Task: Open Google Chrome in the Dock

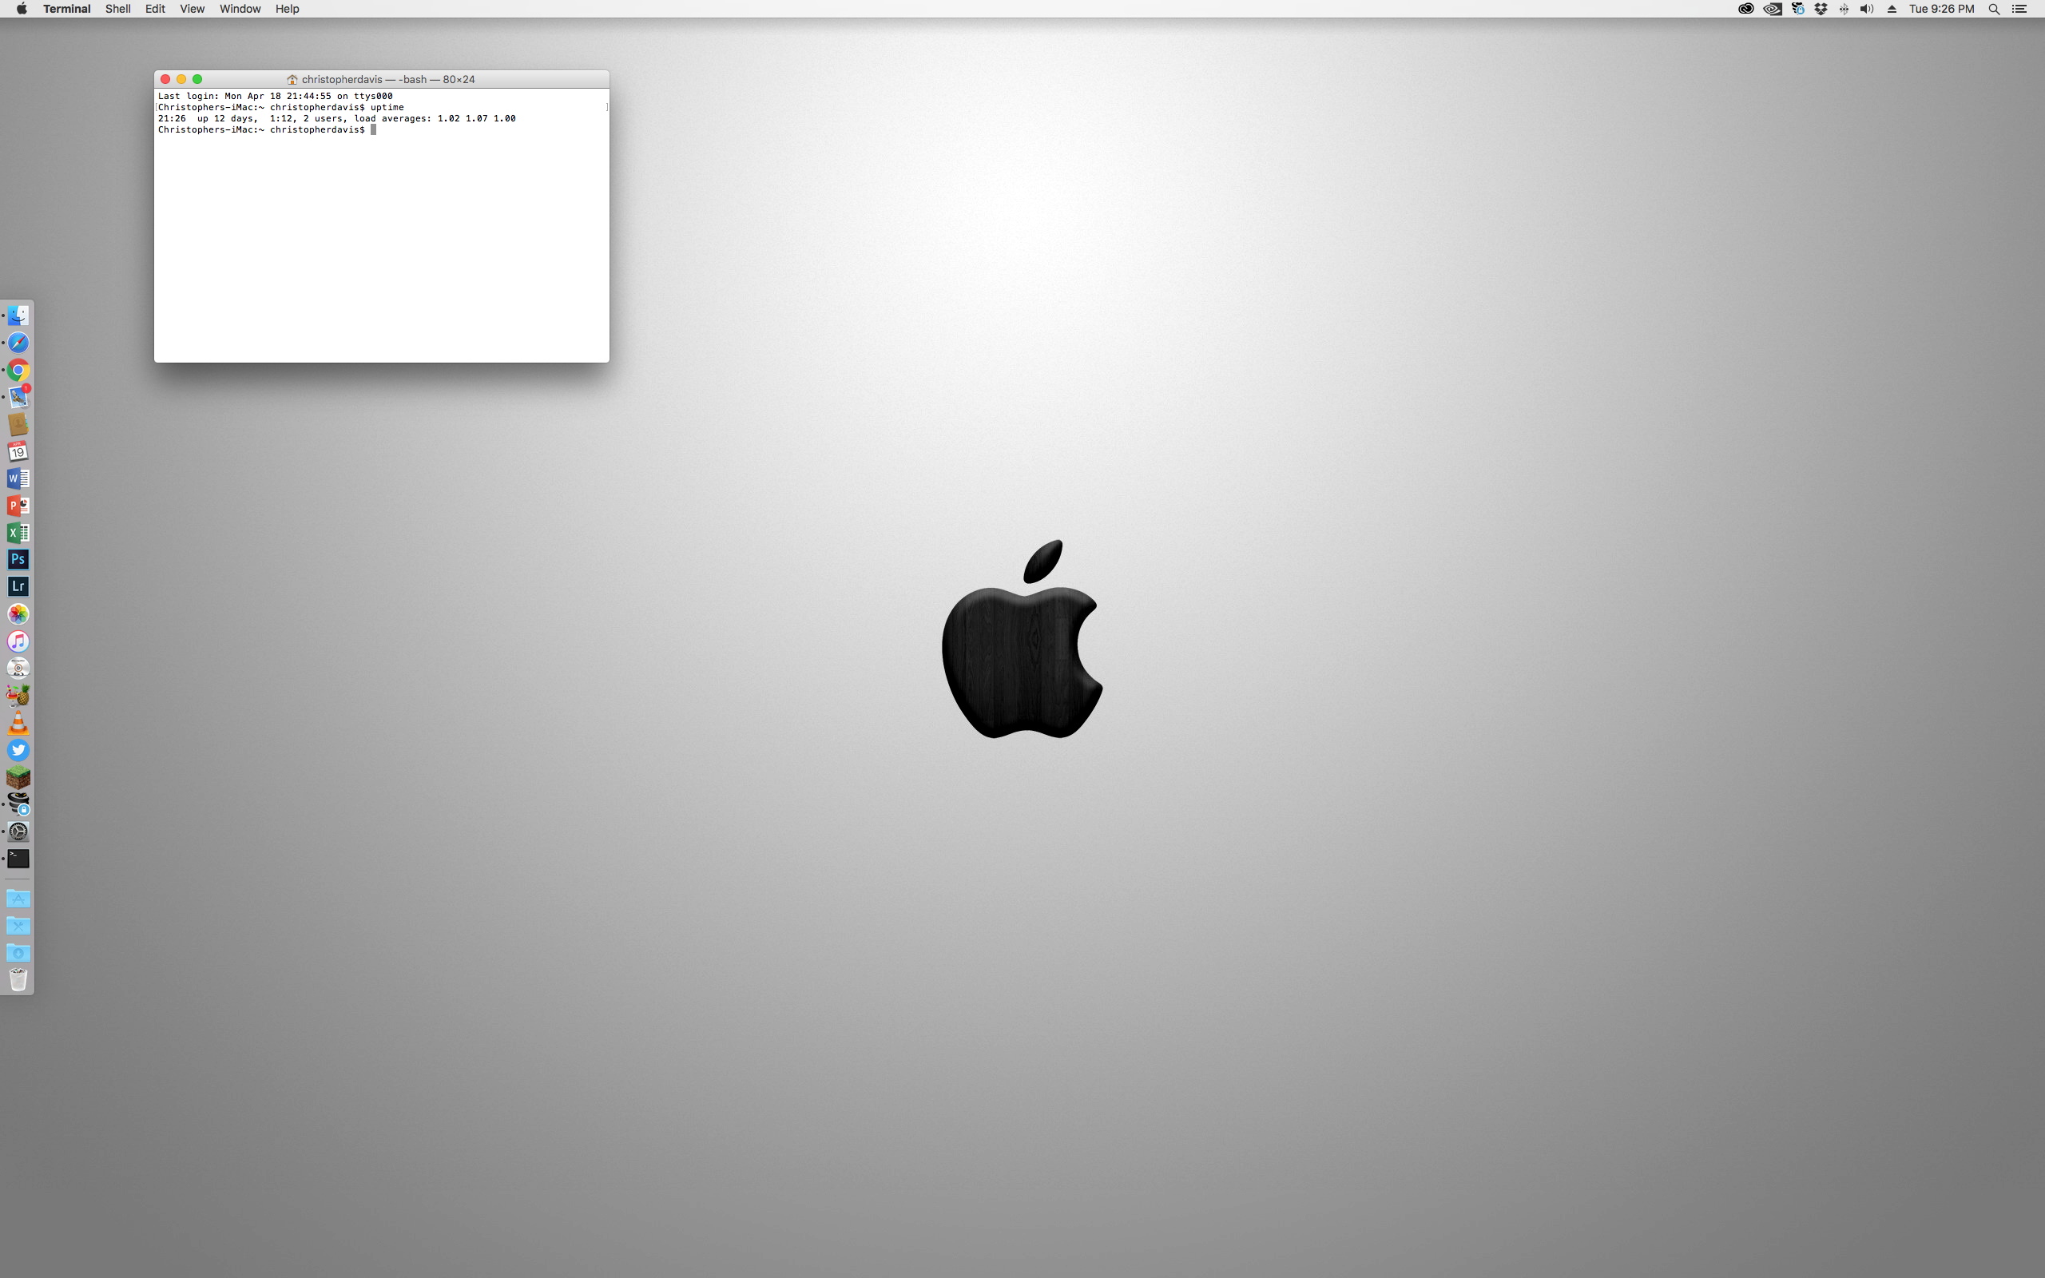Action: [18, 369]
